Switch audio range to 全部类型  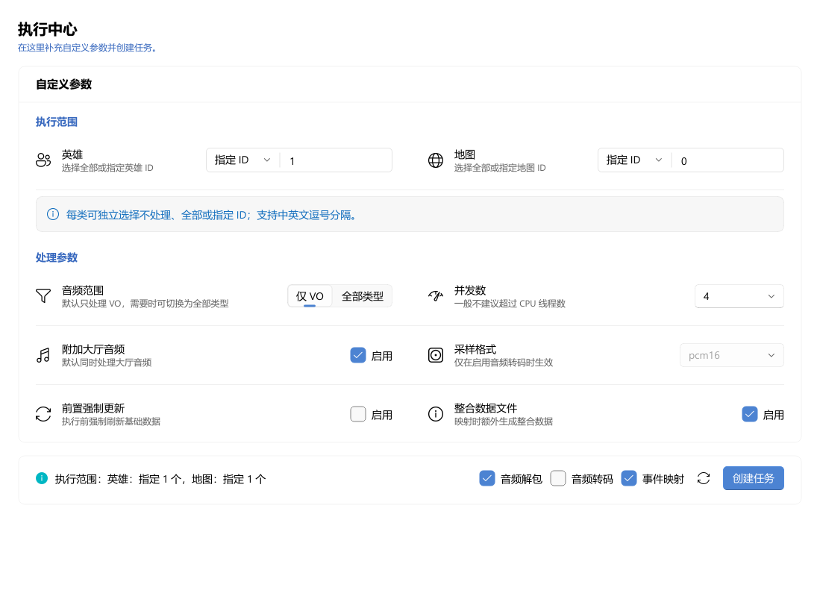point(363,296)
